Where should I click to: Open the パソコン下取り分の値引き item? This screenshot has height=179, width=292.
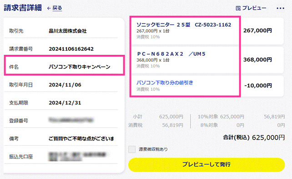pyautogui.click(x=165, y=82)
